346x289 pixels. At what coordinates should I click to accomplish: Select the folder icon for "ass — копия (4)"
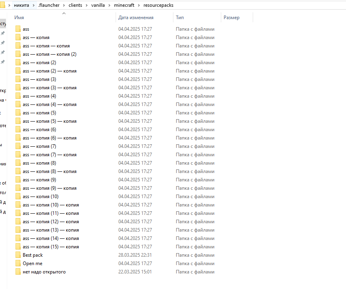18,96
